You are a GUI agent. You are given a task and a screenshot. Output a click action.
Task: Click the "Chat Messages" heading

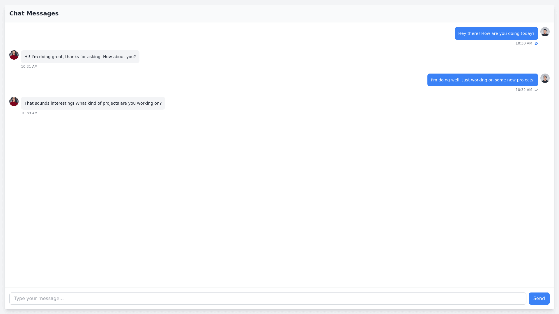point(34,13)
